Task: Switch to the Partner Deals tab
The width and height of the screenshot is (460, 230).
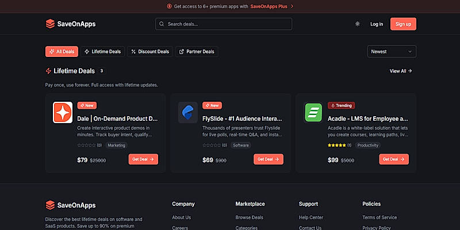Action: click(197, 52)
